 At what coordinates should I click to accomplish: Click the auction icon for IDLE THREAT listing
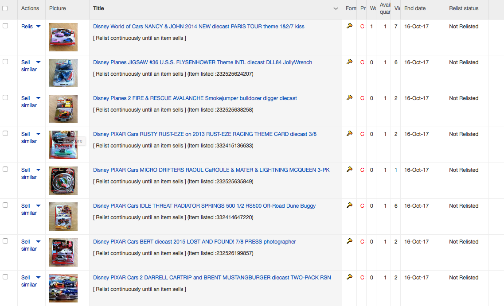coord(349,205)
